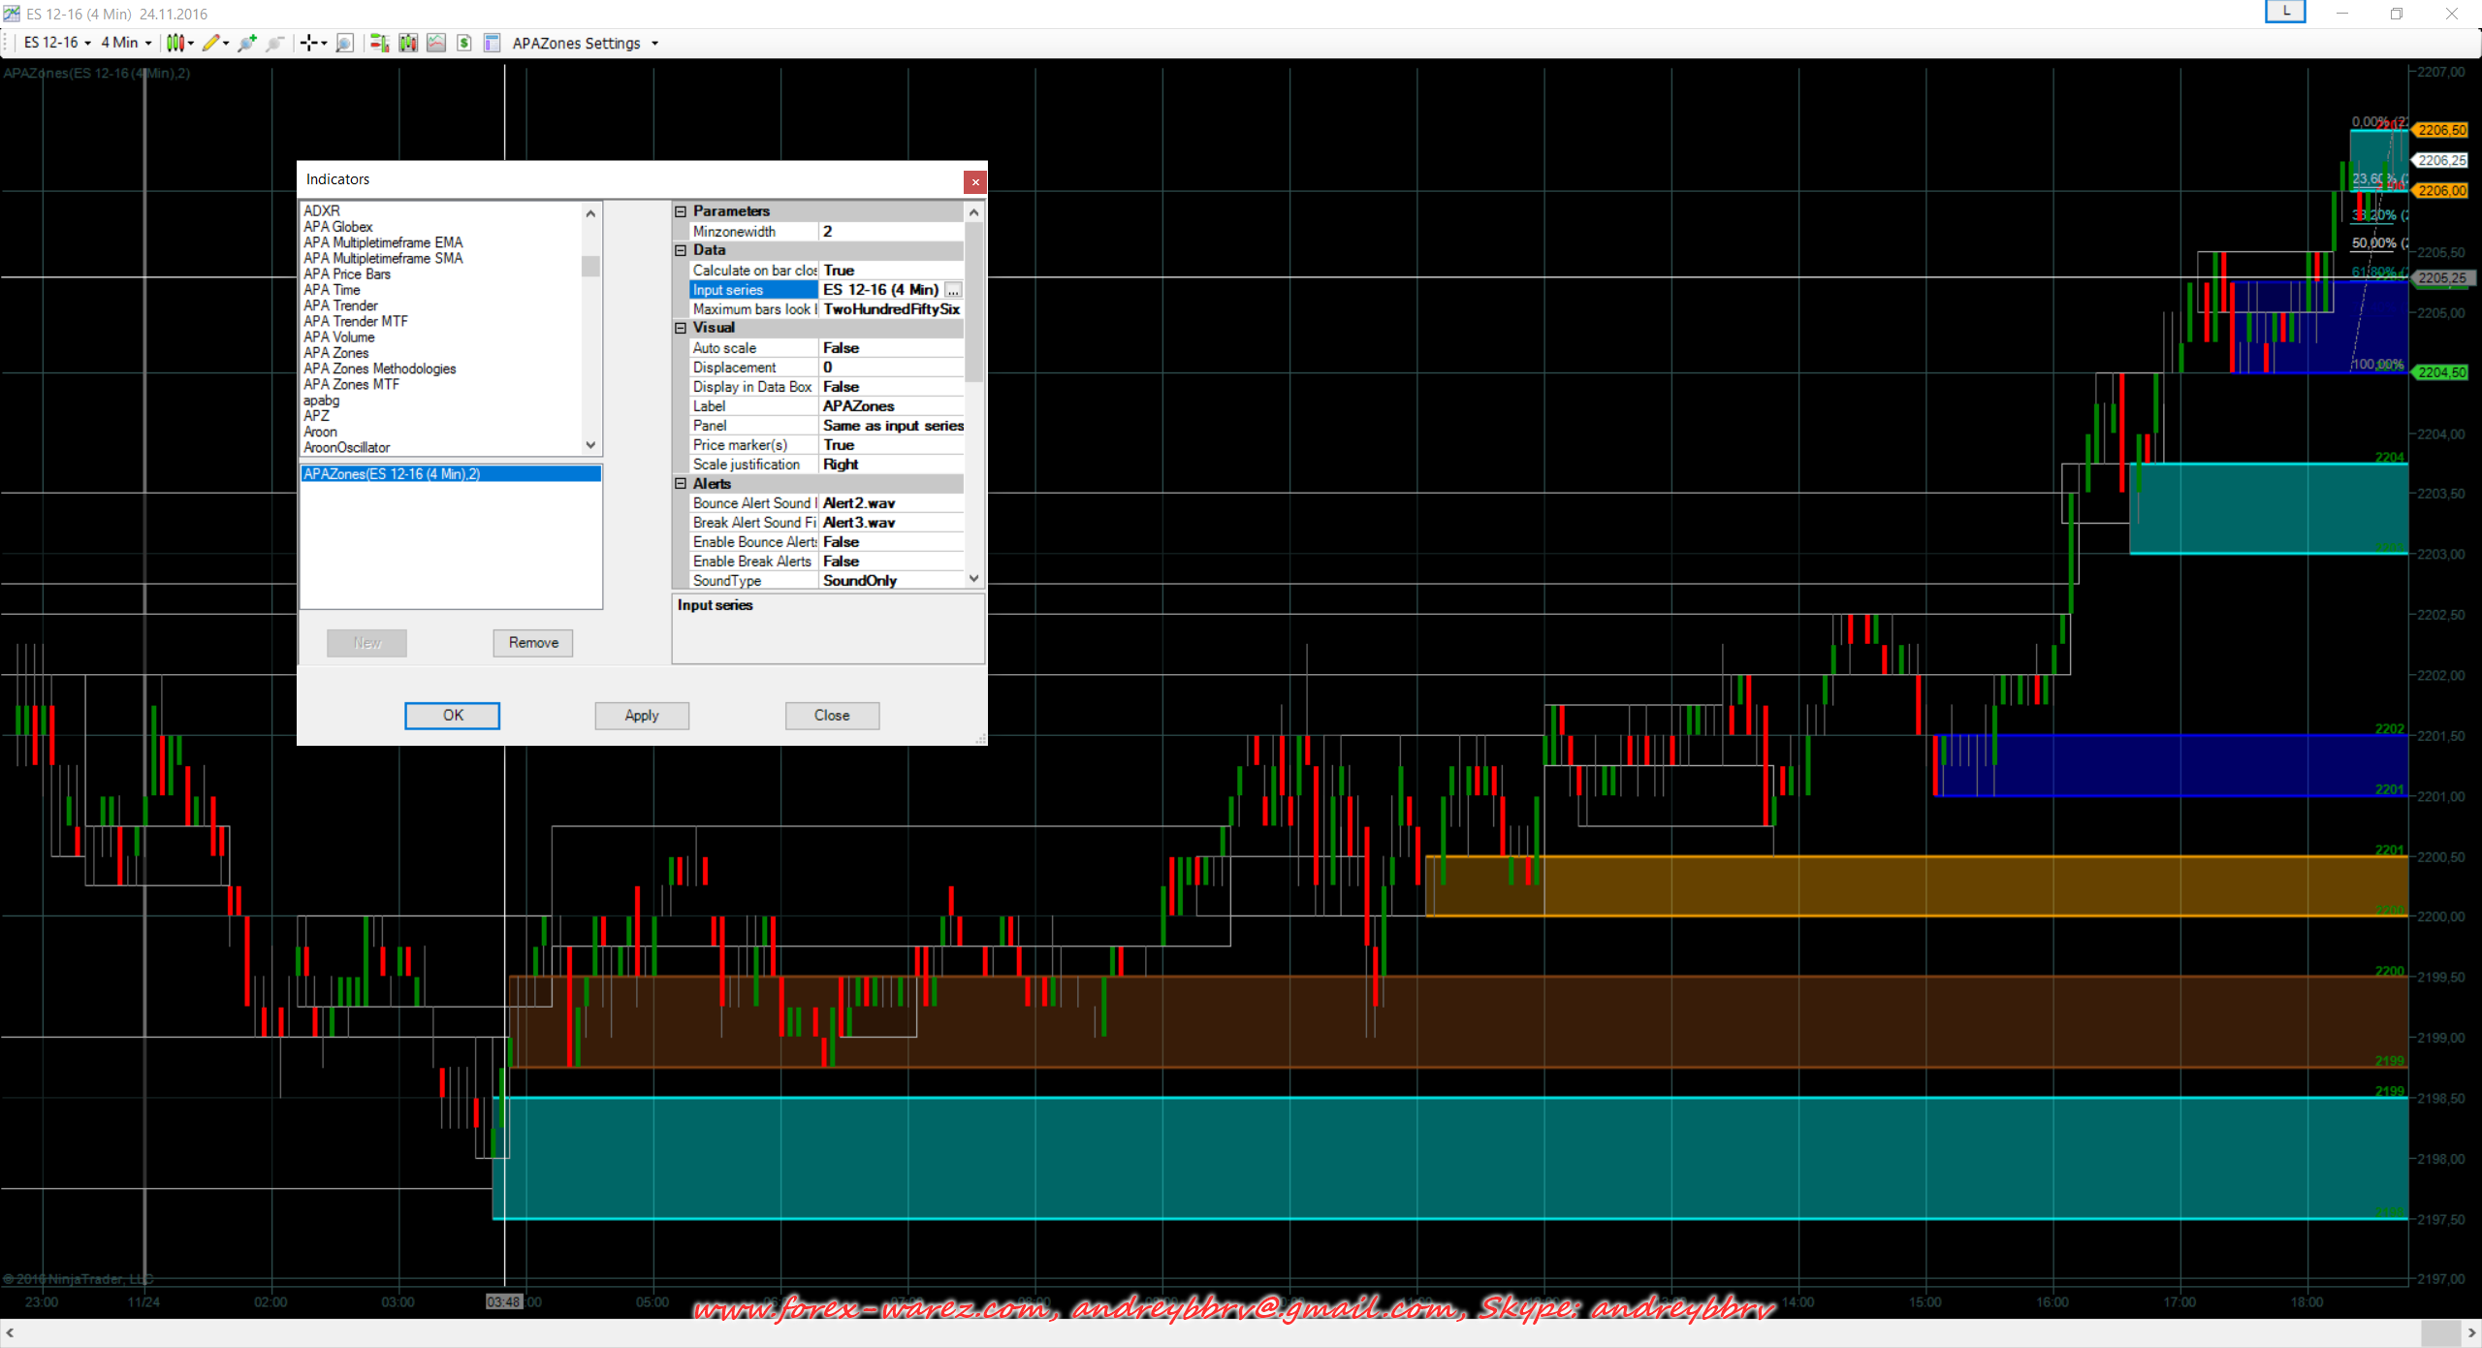
Task: Click the OK button
Action: [x=452, y=715]
